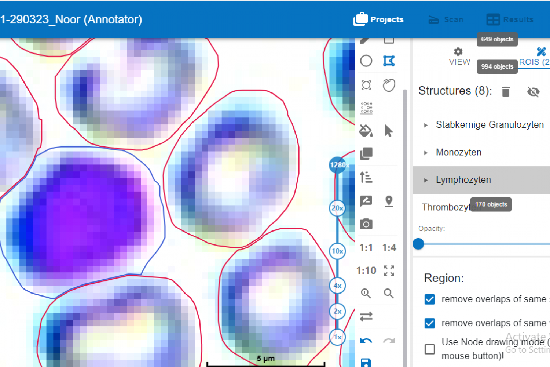The width and height of the screenshot is (550, 367).
Task: Click the Opacity slider handle
Action: coord(418,244)
